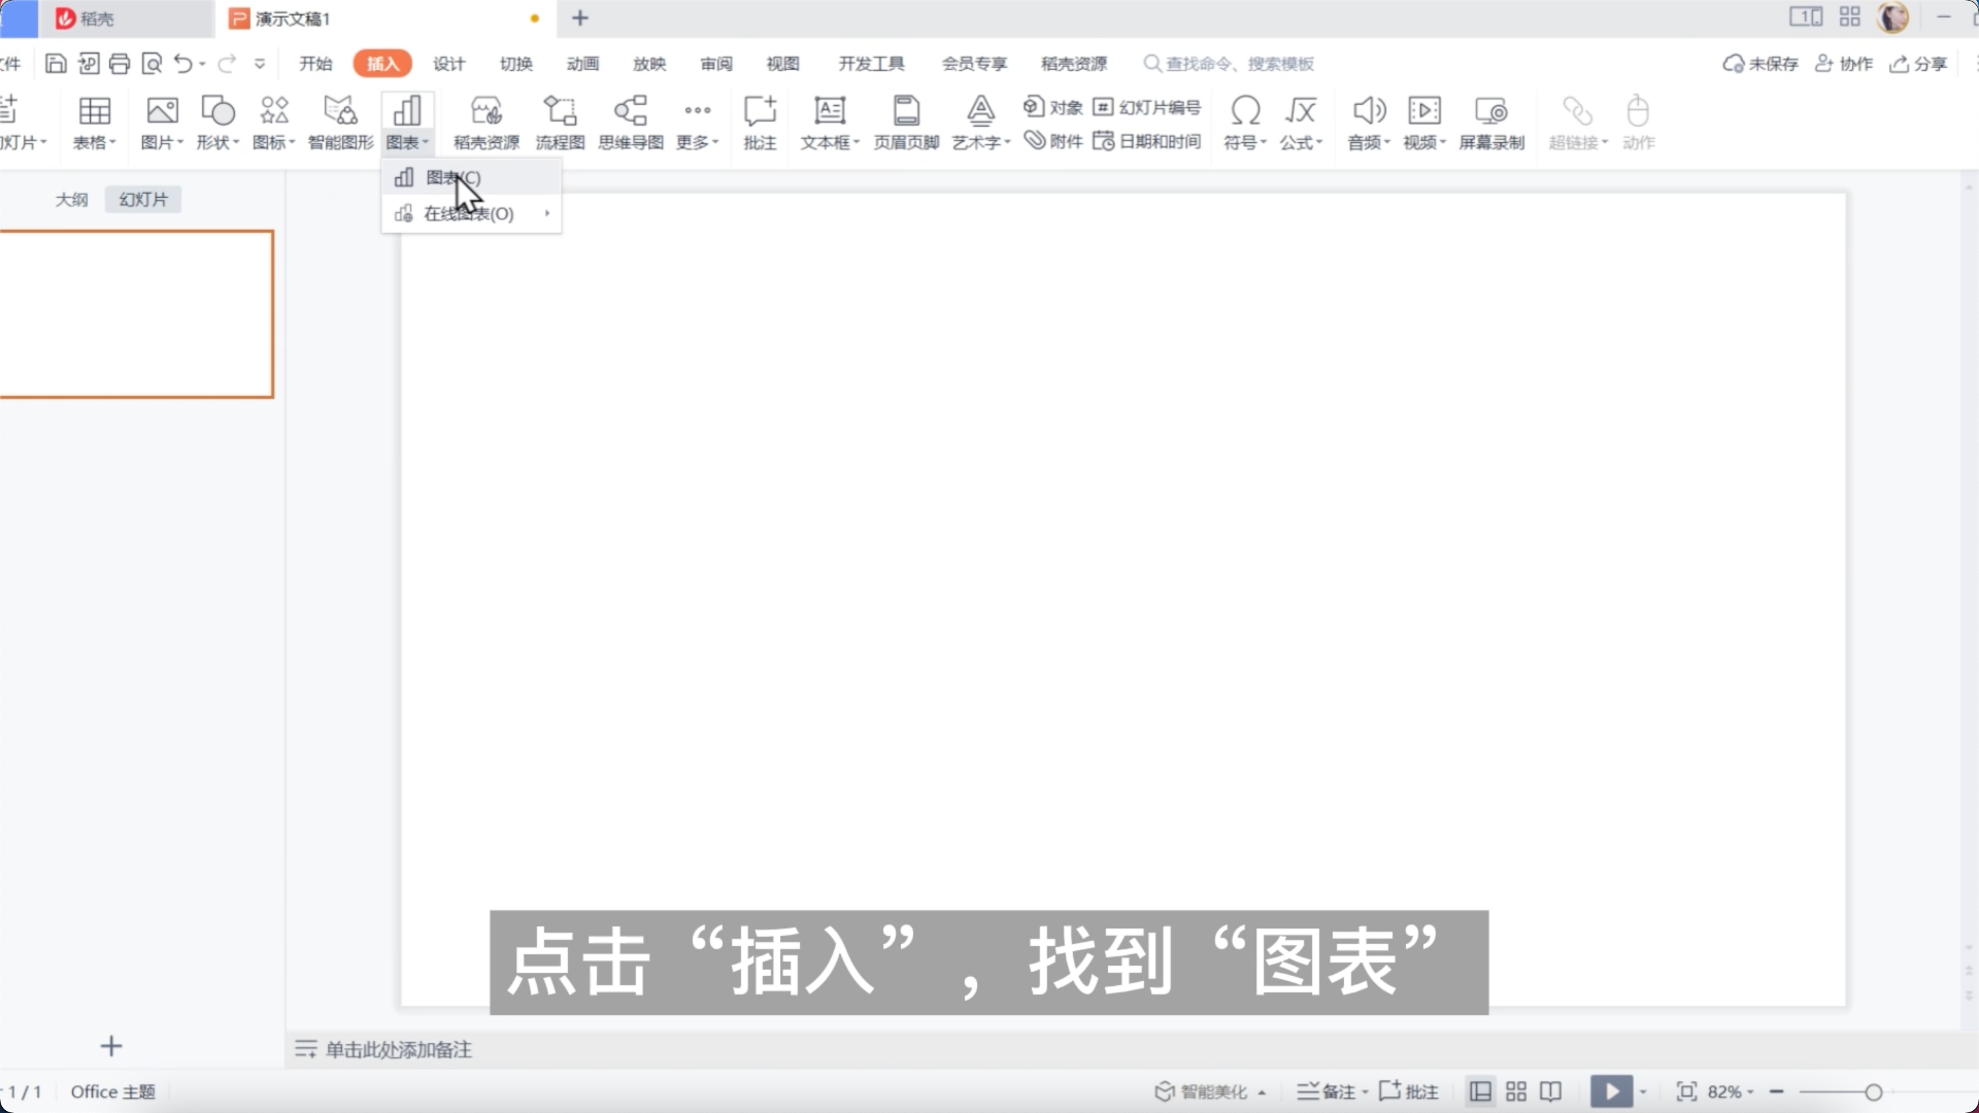Switch to reading view in status bar
Viewport: 1979px width, 1113px height.
coord(1550,1092)
